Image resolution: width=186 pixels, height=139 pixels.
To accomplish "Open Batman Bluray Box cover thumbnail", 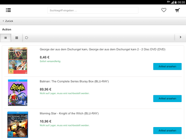I will 18,93.
